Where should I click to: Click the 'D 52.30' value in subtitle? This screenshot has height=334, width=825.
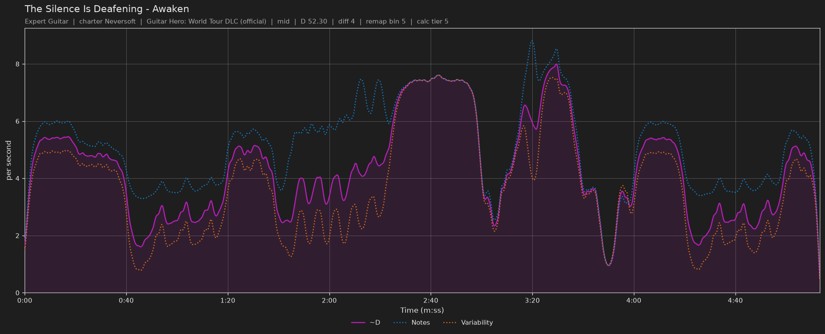tap(314, 21)
